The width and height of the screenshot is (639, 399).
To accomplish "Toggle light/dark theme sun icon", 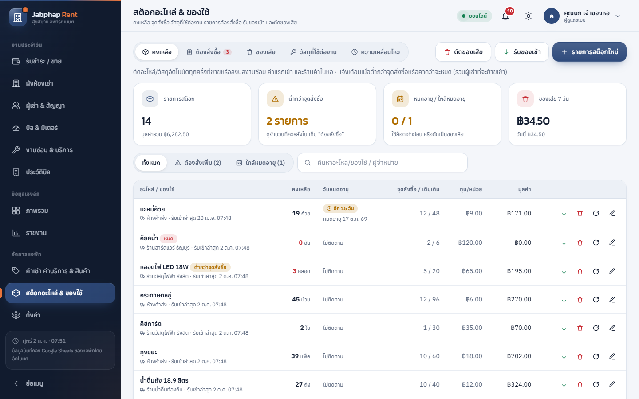I will pyautogui.click(x=529, y=16).
